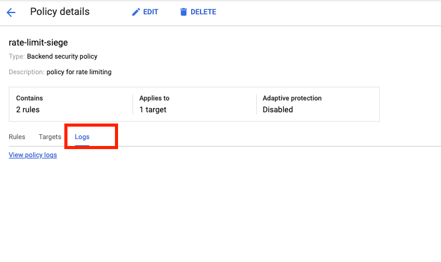Click the pencil icon beside EDIT
The image size is (441, 262).
click(136, 12)
